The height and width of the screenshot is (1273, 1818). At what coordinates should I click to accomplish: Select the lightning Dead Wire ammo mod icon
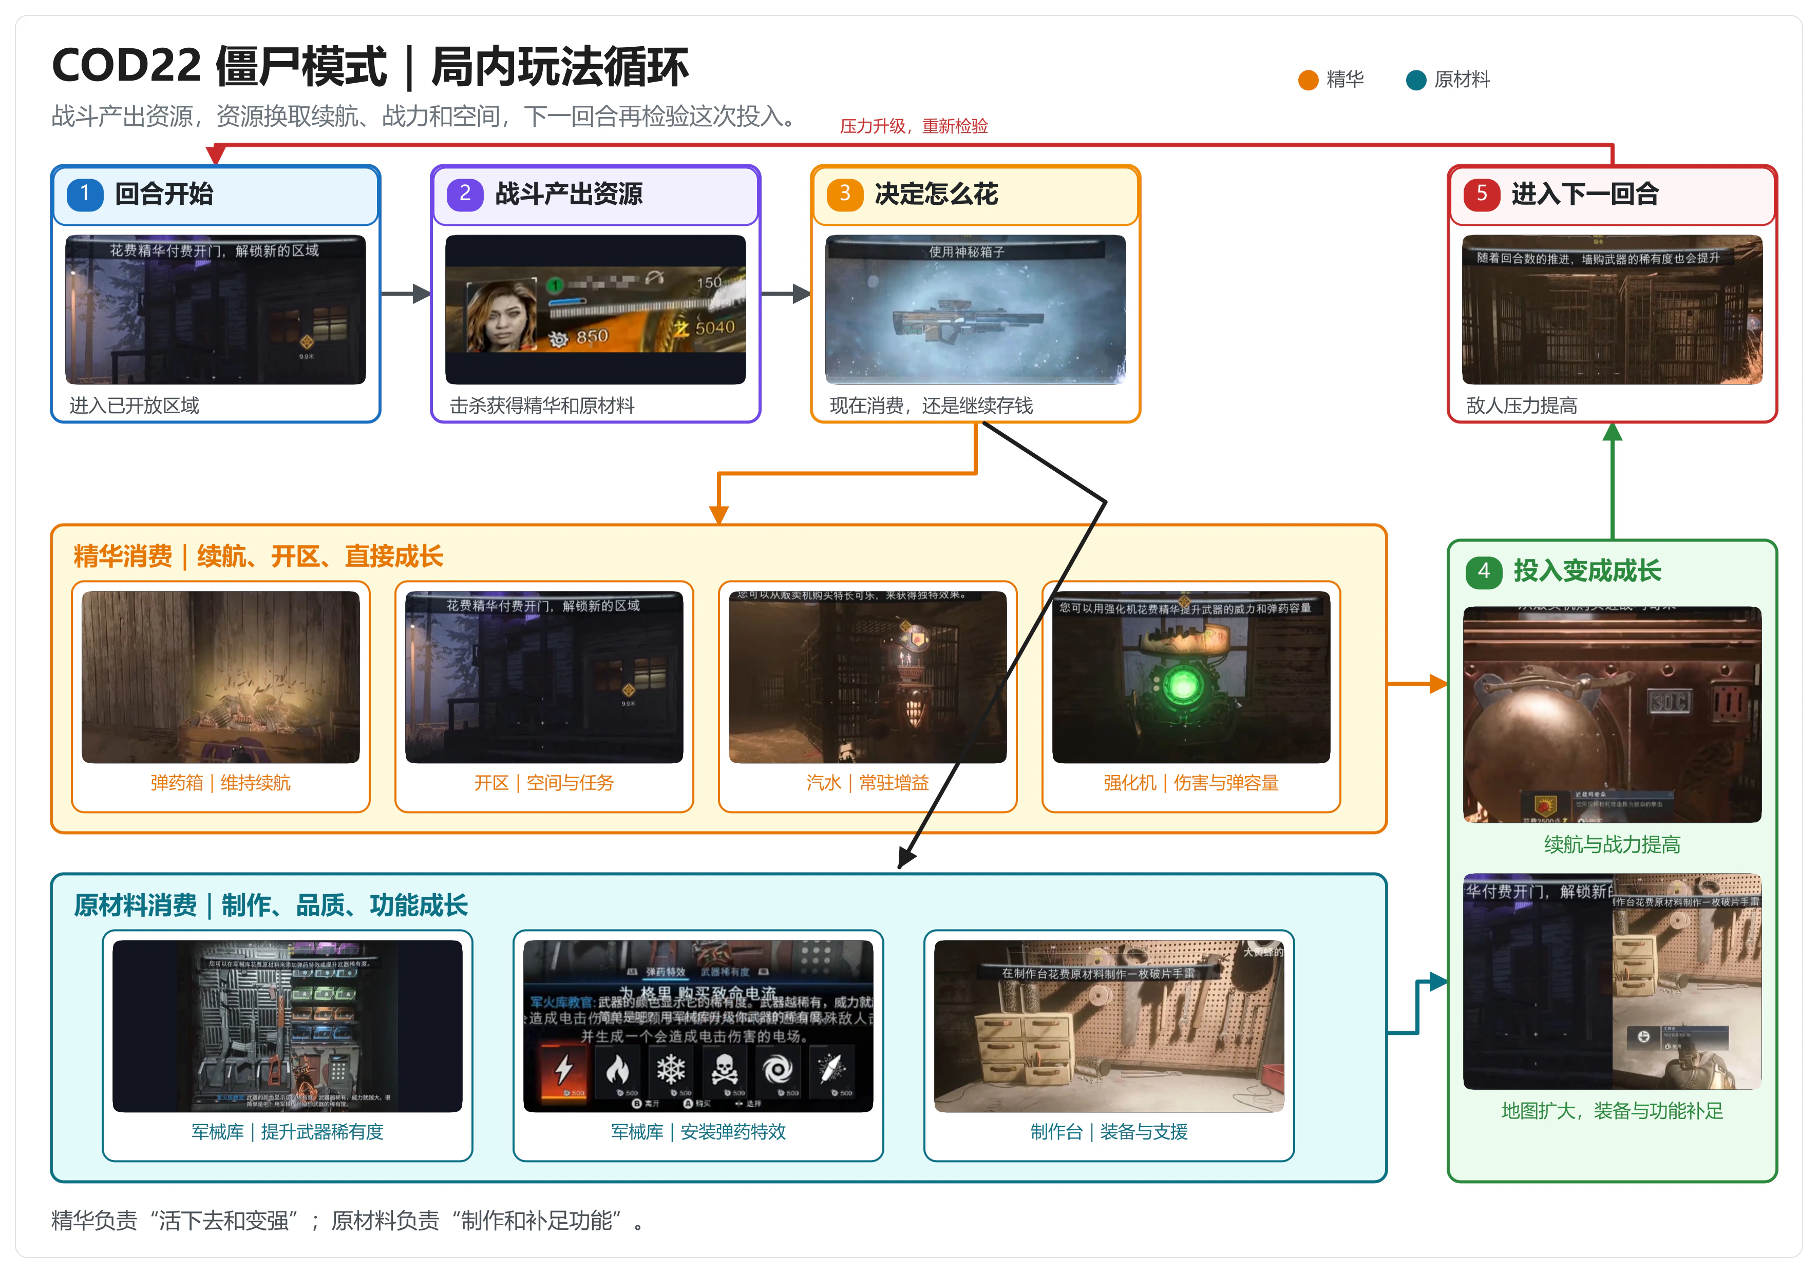564,1069
